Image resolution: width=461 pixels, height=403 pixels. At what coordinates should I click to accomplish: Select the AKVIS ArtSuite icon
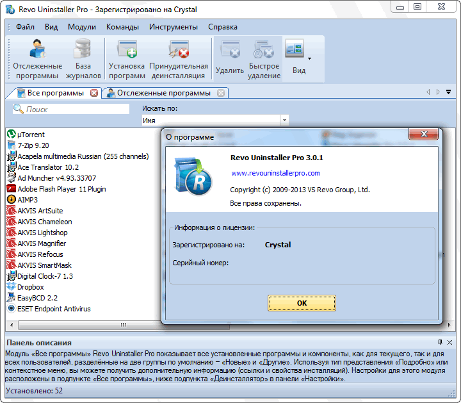[11, 210]
